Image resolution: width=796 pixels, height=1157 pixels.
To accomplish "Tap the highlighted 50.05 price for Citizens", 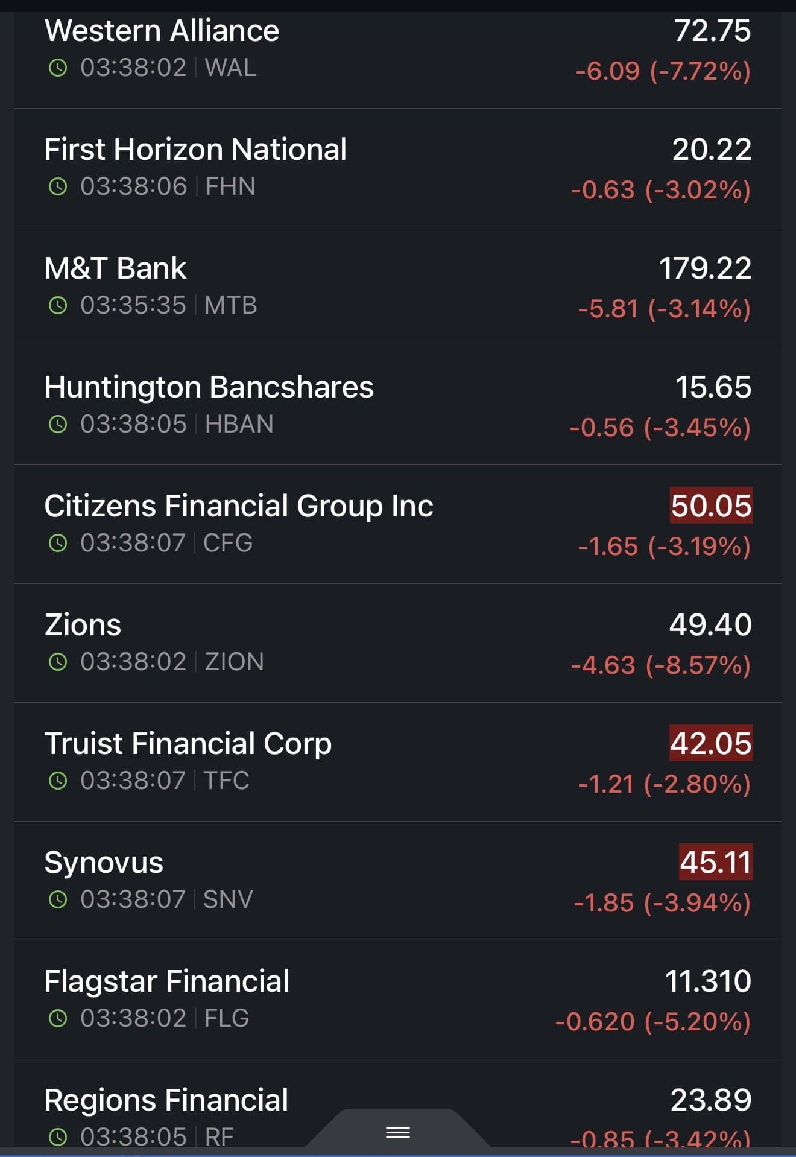I will coord(711,506).
